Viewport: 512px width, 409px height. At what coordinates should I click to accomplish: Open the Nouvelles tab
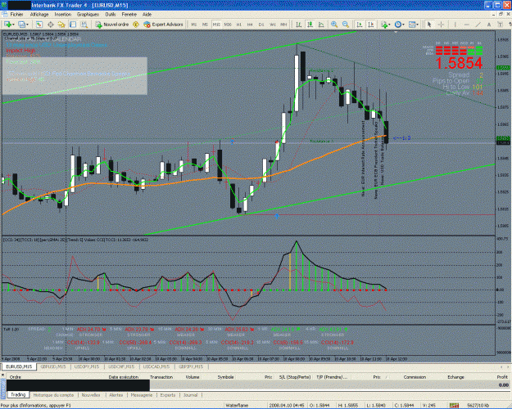pyautogui.click(x=91, y=395)
